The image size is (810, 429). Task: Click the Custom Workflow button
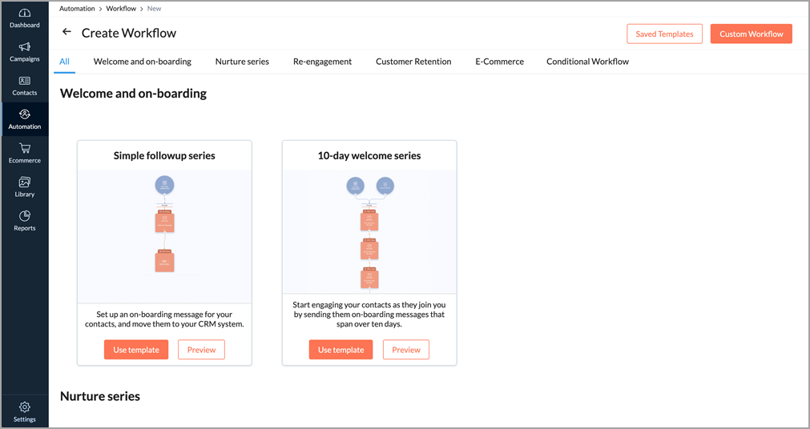(751, 34)
